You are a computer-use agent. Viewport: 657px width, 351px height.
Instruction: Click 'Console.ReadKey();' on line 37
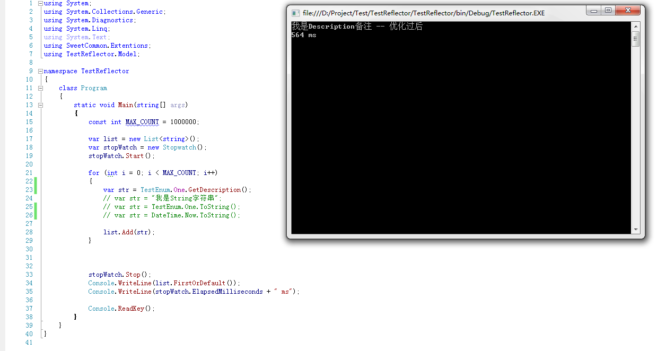(121, 309)
